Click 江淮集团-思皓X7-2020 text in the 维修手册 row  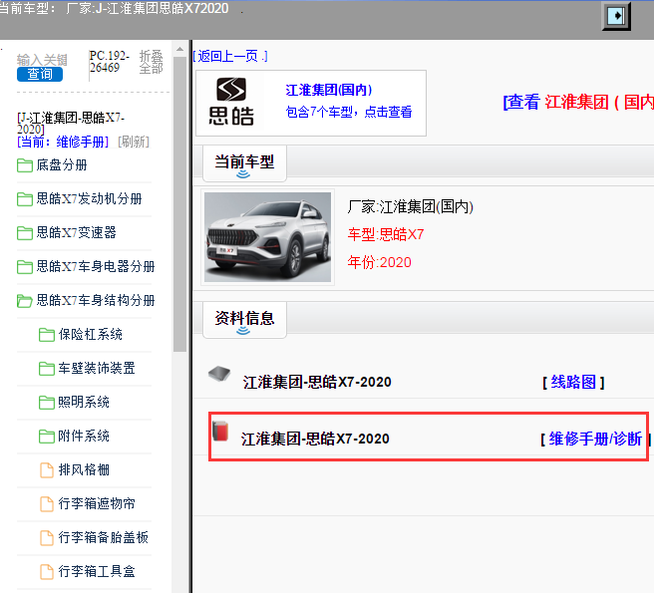[x=315, y=439]
